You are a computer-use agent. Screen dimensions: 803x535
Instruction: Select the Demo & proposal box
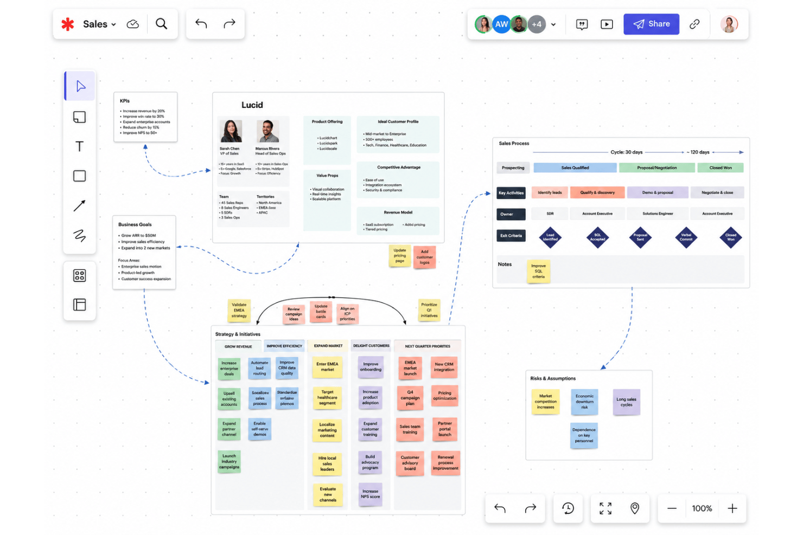658,192
